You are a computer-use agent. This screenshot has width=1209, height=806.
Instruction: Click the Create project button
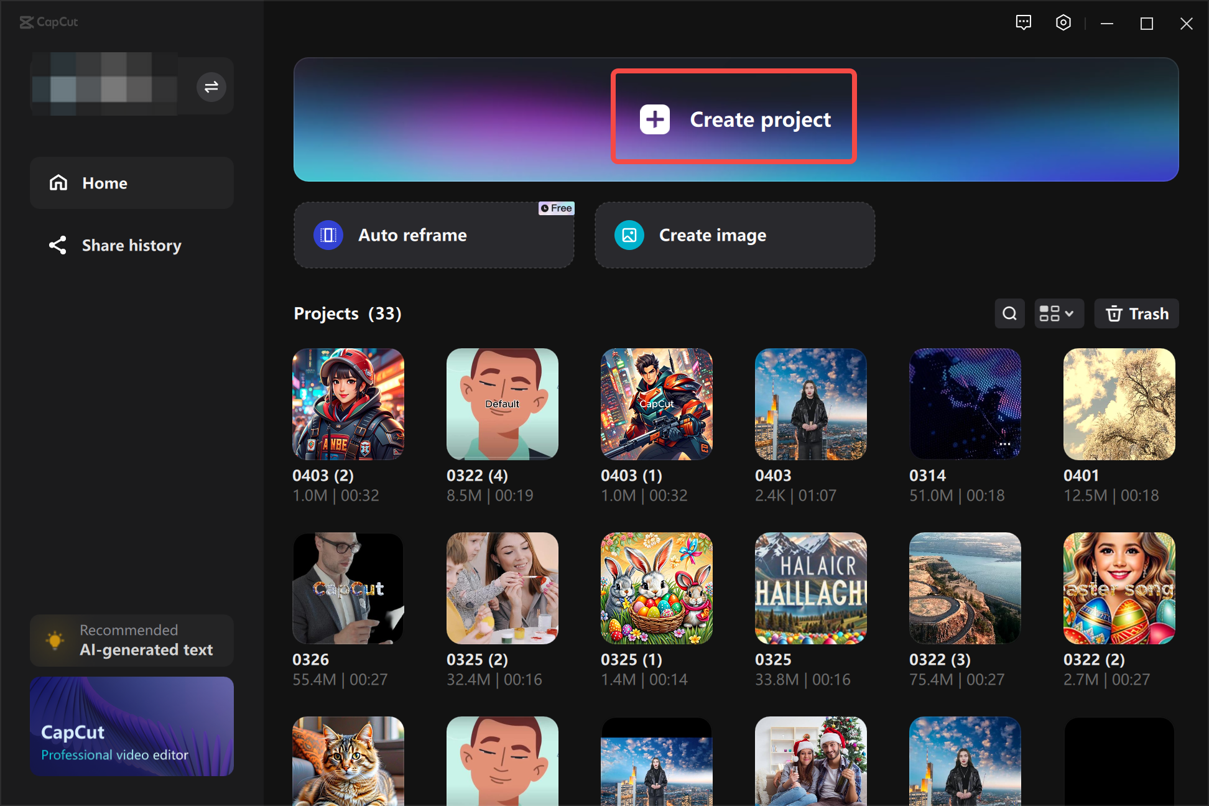click(x=734, y=118)
